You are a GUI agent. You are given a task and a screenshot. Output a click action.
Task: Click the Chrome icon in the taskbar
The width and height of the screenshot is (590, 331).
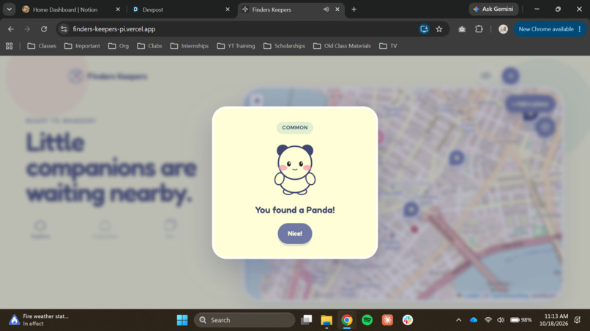point(346,320)
